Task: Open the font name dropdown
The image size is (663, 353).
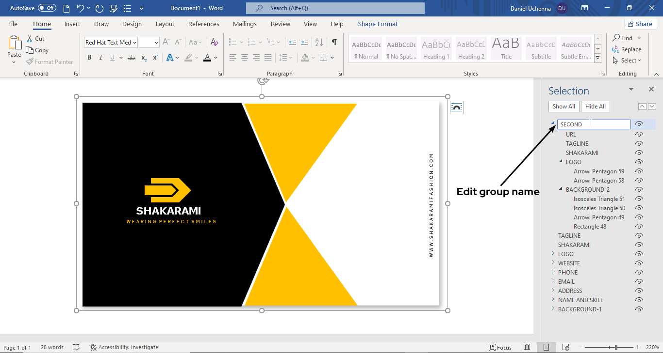Action: pos(134,43)
